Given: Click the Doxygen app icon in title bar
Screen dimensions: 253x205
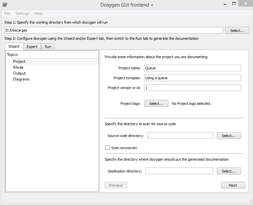Looking at the screenshot, I should [x=5, y=5].
